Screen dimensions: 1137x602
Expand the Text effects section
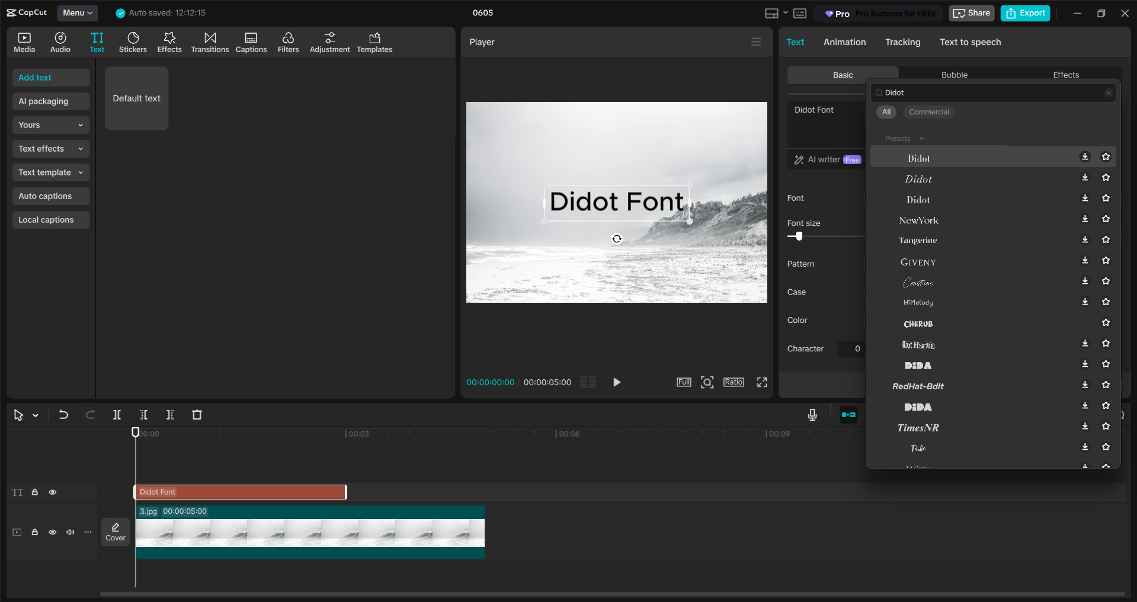pos(50,149)
